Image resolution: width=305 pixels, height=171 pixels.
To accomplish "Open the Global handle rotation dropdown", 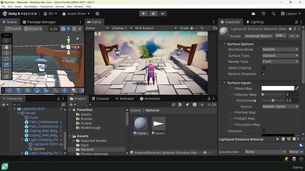I will coord(33,29).
